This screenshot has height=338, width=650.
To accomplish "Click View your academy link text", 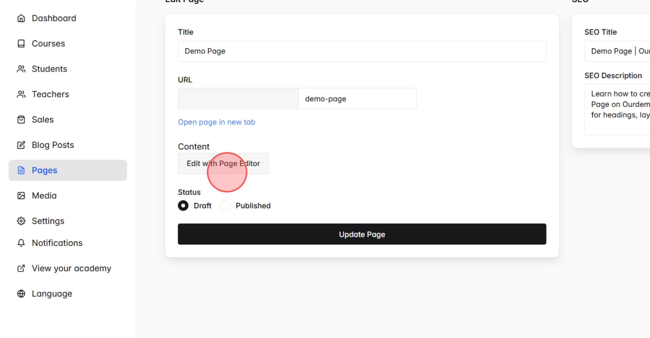I will [71, 268].
